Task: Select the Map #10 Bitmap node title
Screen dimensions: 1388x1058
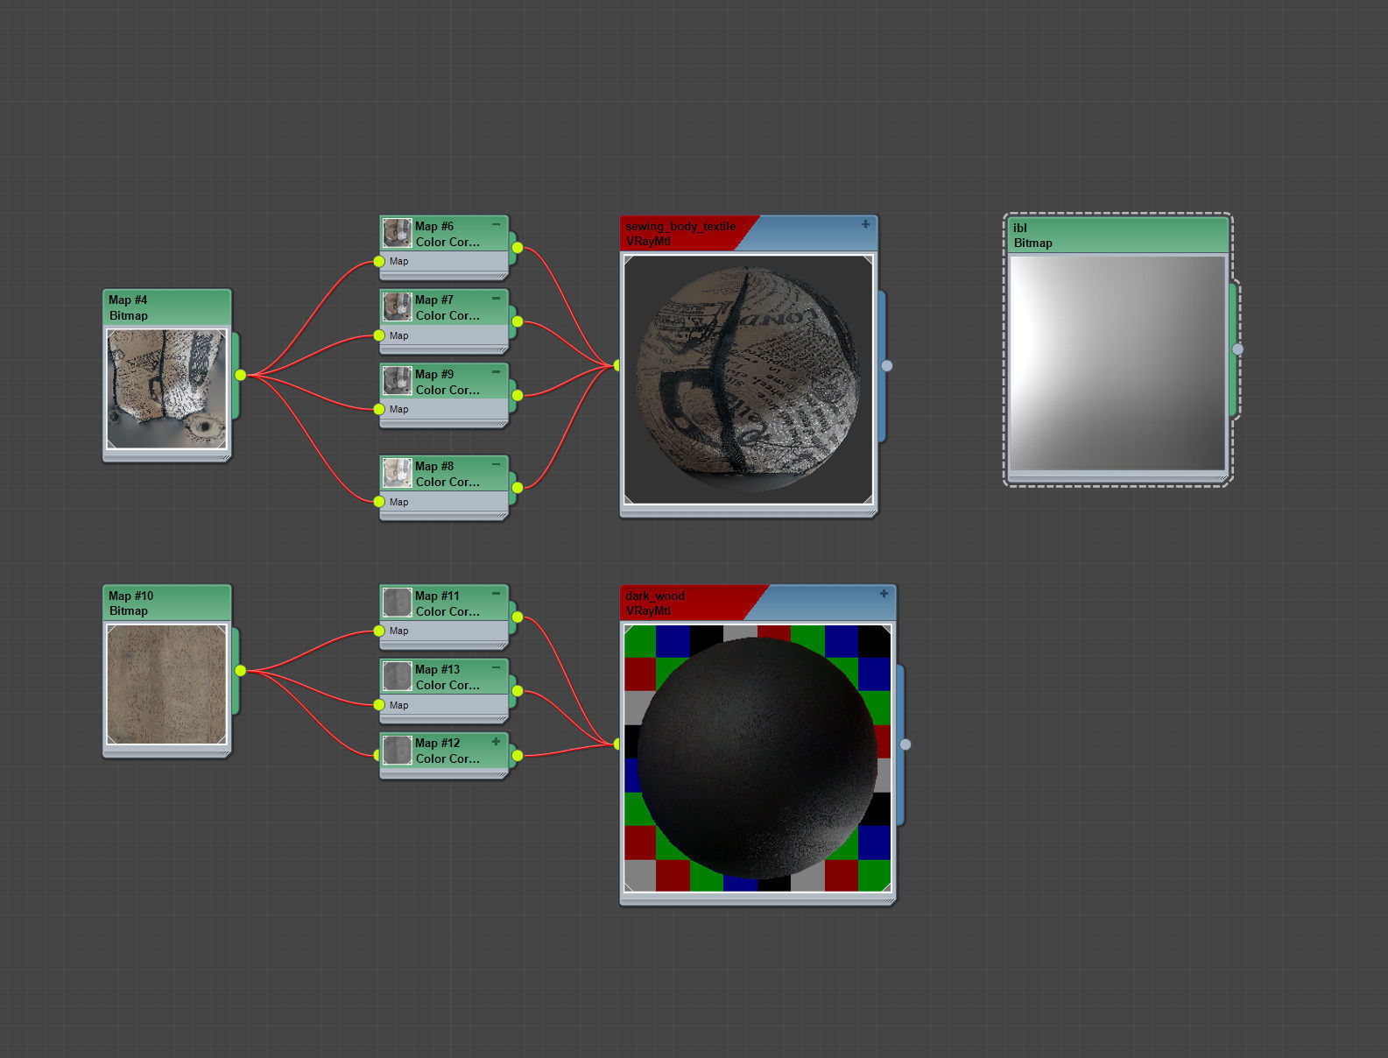Action: click(166, 603)
